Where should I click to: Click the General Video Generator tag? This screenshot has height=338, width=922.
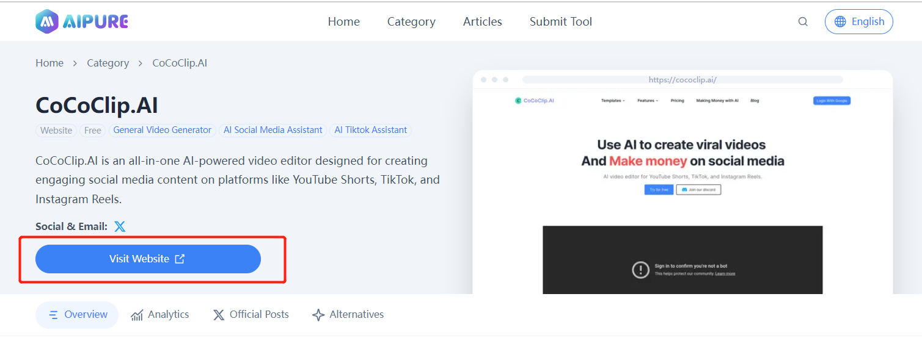(163, 130)
